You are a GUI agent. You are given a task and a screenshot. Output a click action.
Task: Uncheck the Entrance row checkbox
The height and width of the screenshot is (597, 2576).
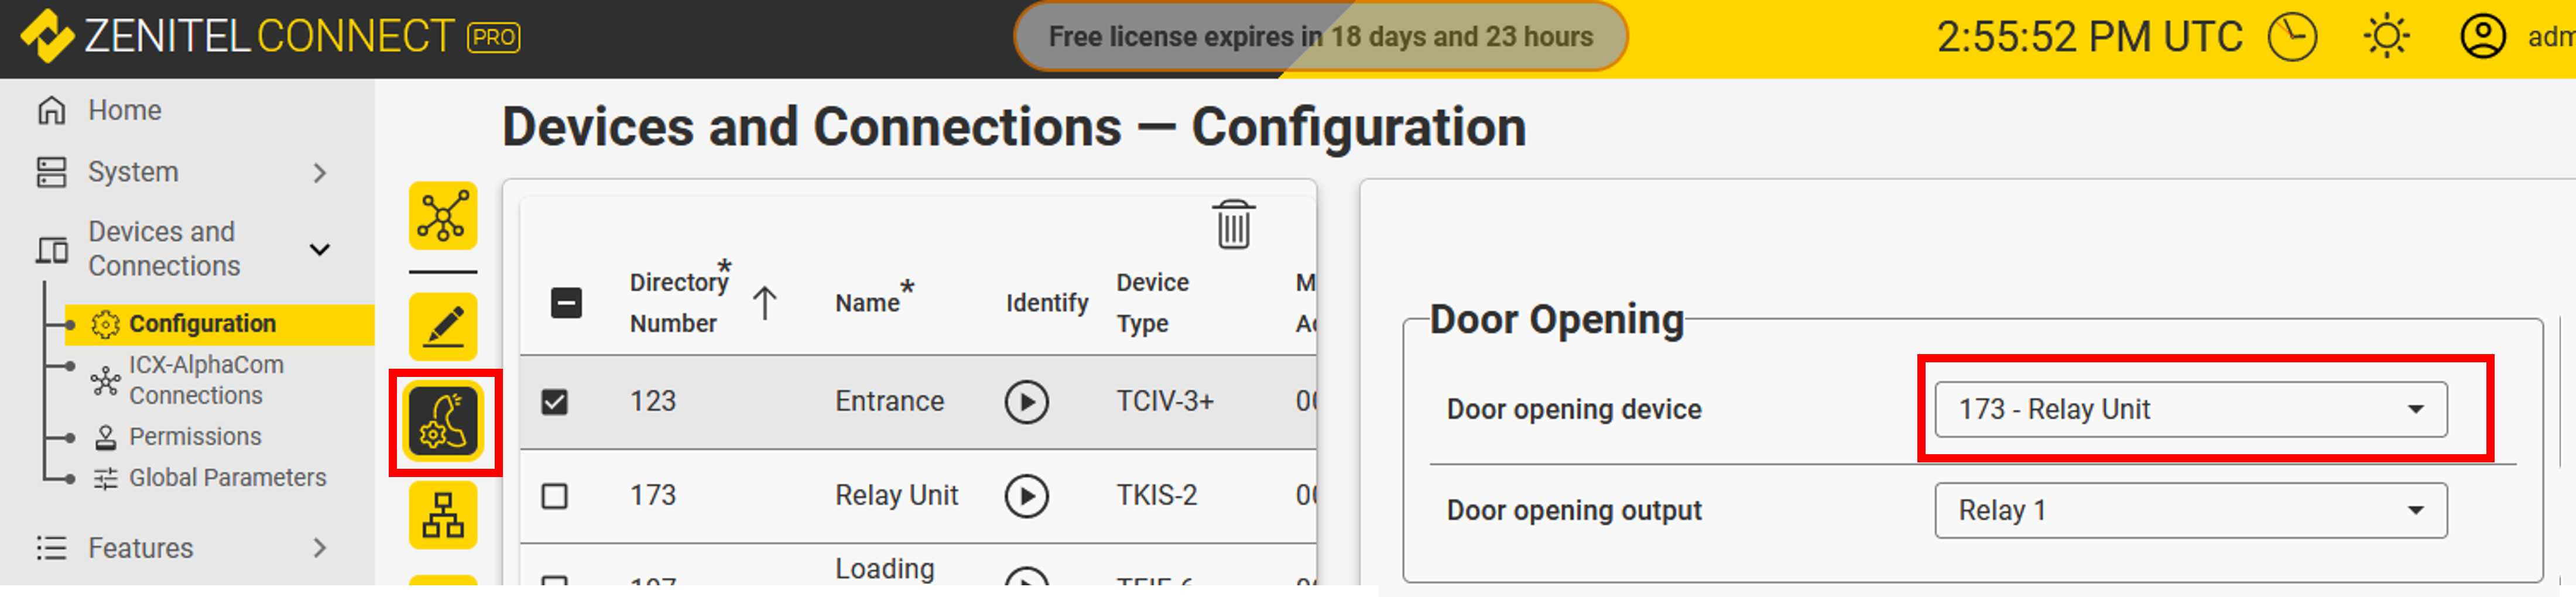[555, 402]
